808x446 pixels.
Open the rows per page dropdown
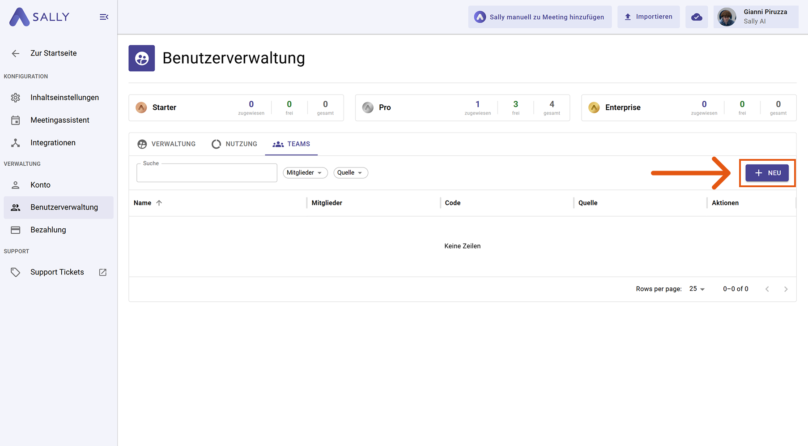click(697, 289)
